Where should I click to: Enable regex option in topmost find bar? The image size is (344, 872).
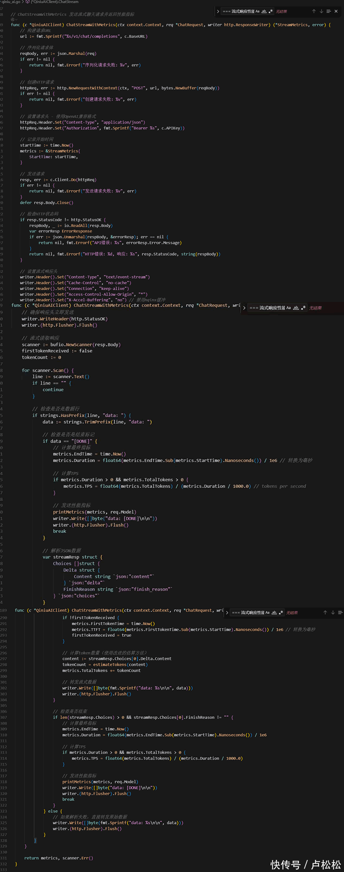click(x=271, y=11)
